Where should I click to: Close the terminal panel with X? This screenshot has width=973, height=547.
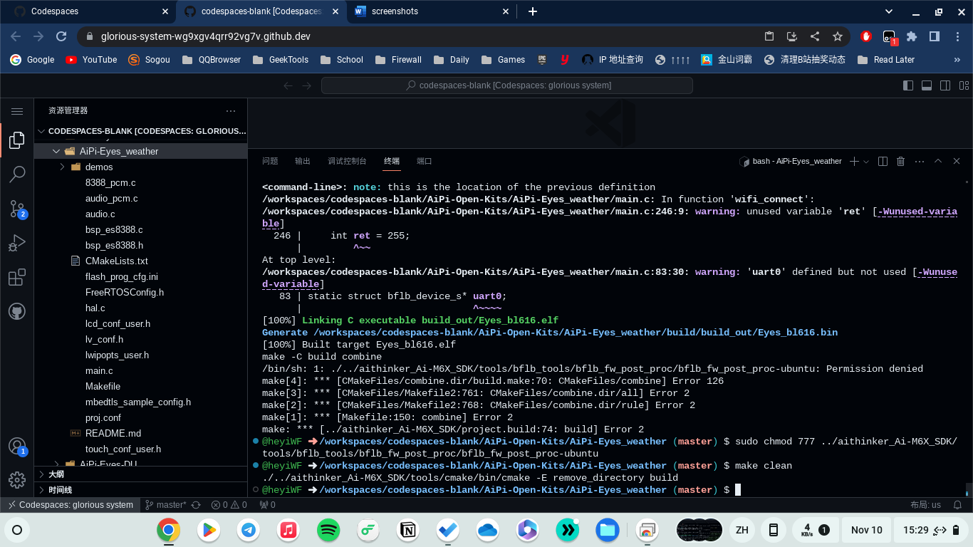pyautogui.click(x=957, y=162)
